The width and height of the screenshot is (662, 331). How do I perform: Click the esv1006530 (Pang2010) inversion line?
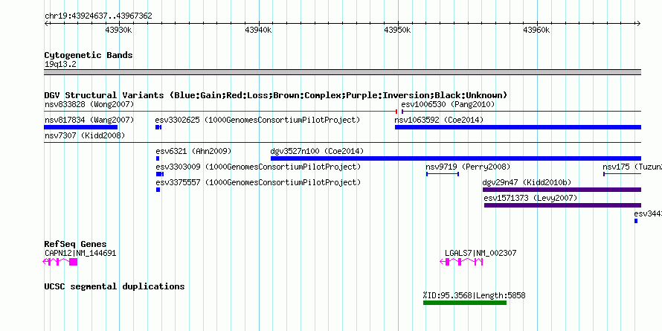(521, 112)
